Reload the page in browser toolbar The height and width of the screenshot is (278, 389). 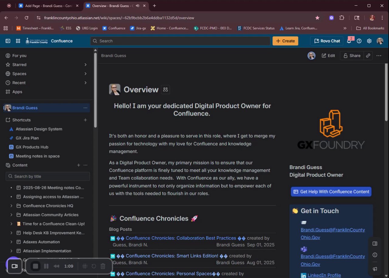tap(26, 18)
